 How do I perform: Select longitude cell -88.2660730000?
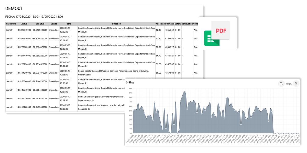coord(40,81)
